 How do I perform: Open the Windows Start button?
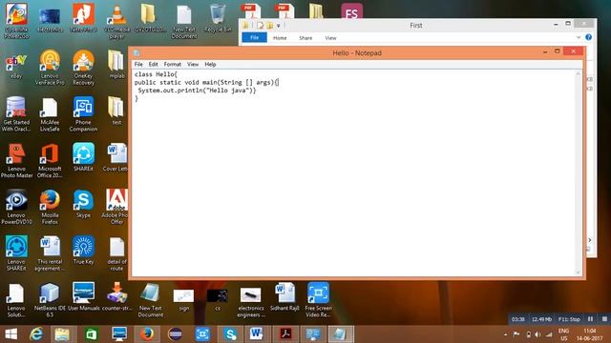11,334
